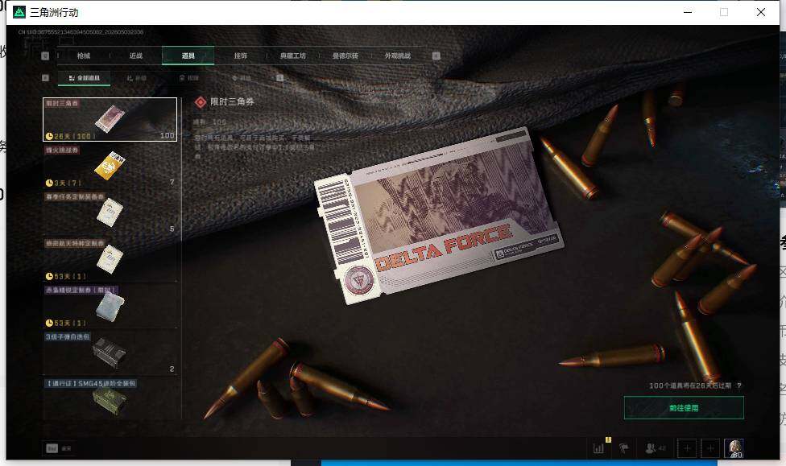Open the 挂饰 tab
The height and width of the screenshot is (466, 786).
coord(241,56)
